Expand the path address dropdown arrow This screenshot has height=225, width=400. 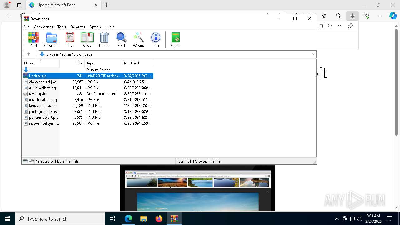(313, 54)
